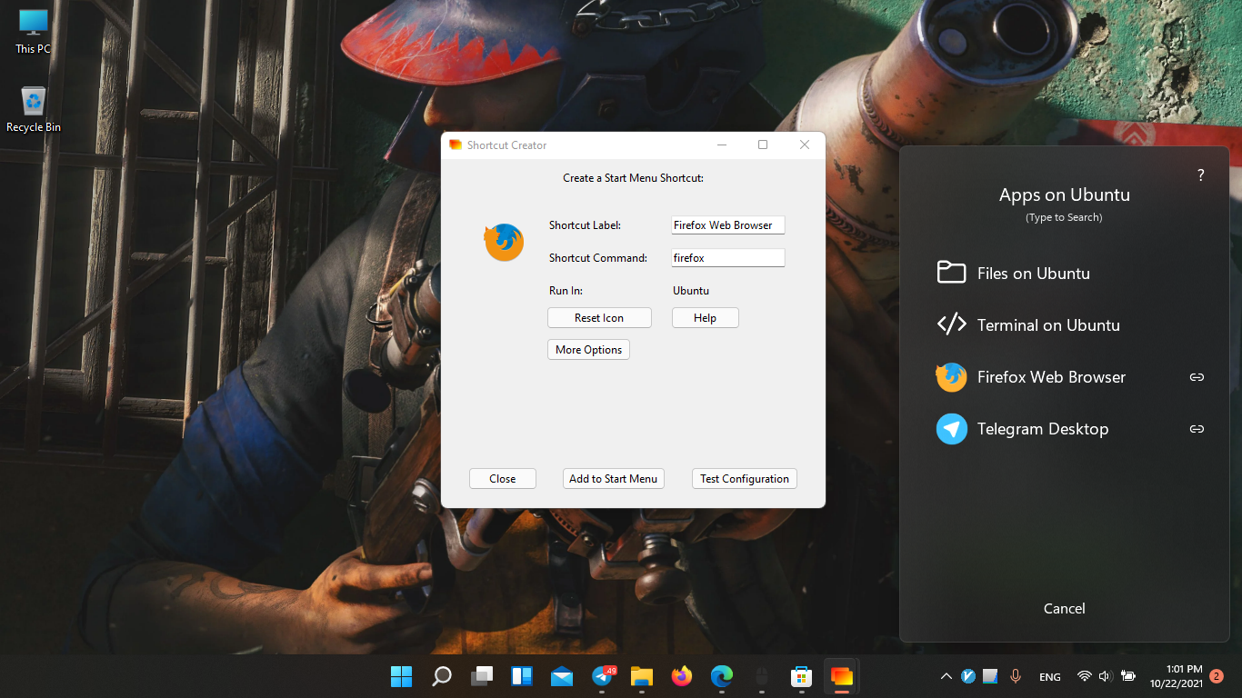Click the Shortcut Command input field
This screenshot has height=698, width=1242.
click(x=727, y=258)
